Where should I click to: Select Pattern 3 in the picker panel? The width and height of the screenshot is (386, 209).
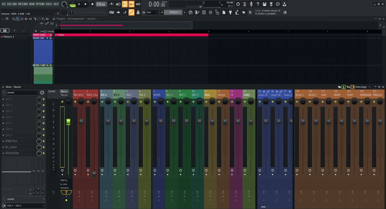tap(9, 36)
